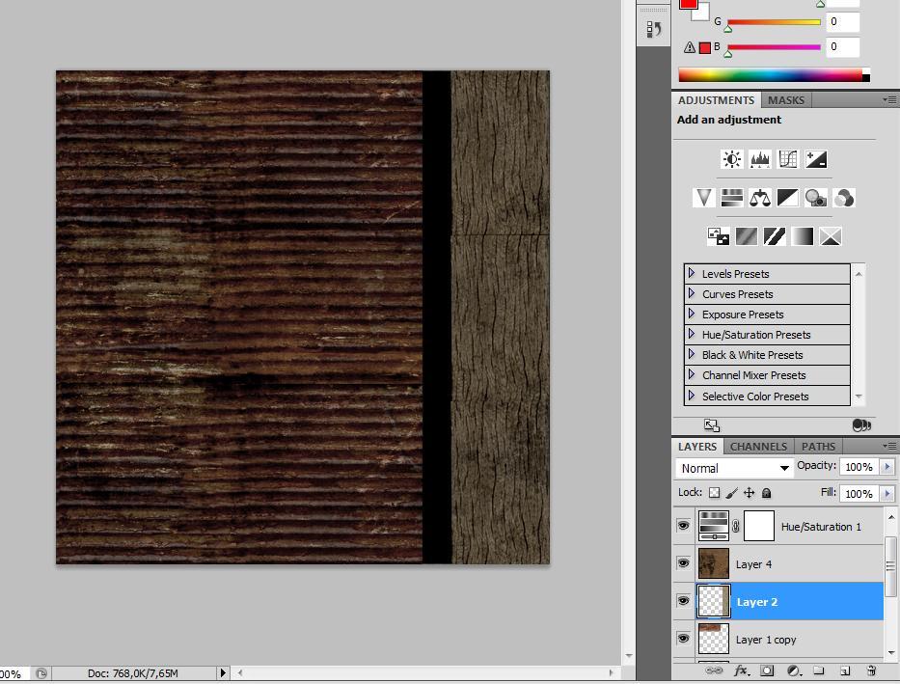Expand Channel Mixer Presets
Viewport: 900px width, 684px height.
pos(692,374)
